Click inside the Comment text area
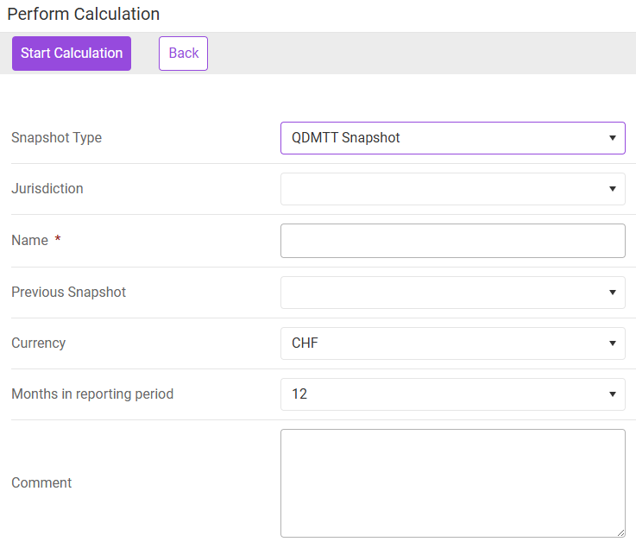Viewport: 636px width, 548px height. point(453,483)
